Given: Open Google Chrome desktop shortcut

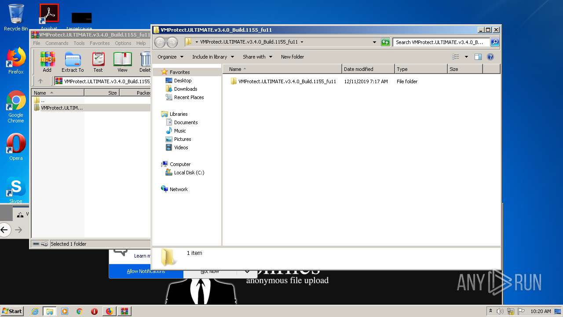Looking at the screenshot, I should click(16, 107).
